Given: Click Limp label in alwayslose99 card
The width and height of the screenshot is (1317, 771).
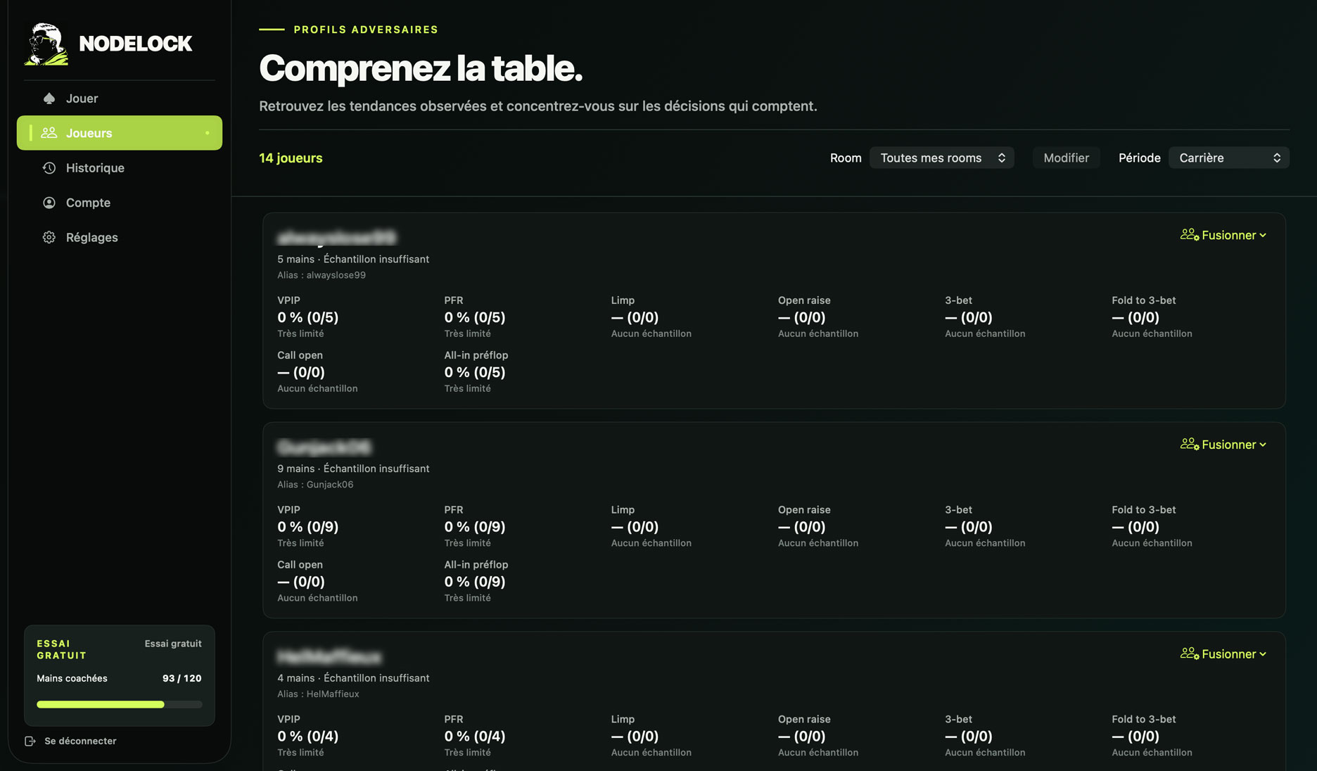Looking at the screenshot, I should click(x=623, y=300).
